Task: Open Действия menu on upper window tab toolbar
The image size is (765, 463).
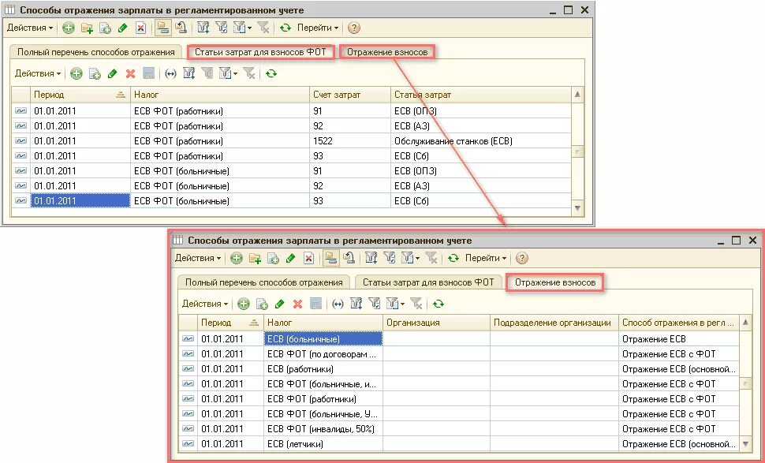Action: (x=38, y=73)
